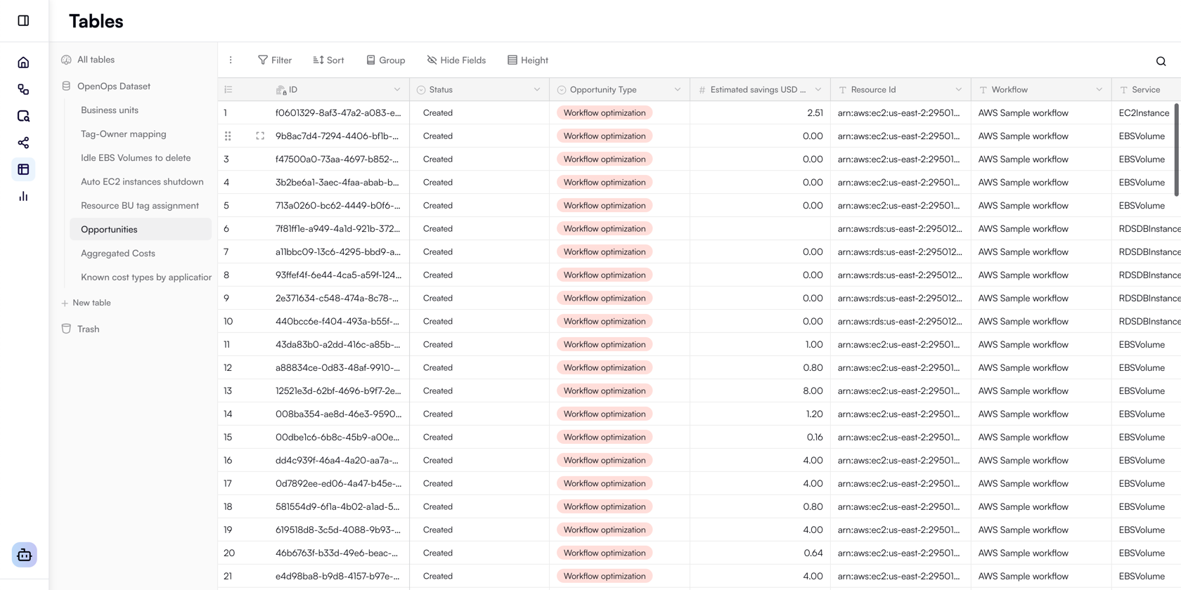Open Known cost types by application table
Screen dimensions: 1181x590
pos(146,277)
